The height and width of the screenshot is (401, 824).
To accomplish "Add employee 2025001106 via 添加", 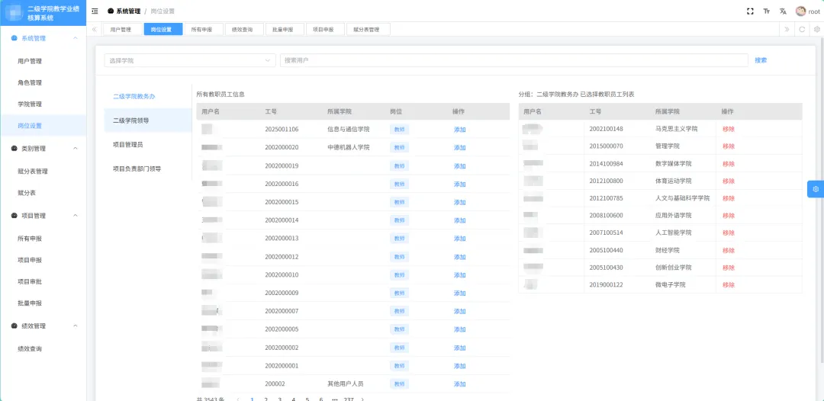I will [x=460, y=130].
